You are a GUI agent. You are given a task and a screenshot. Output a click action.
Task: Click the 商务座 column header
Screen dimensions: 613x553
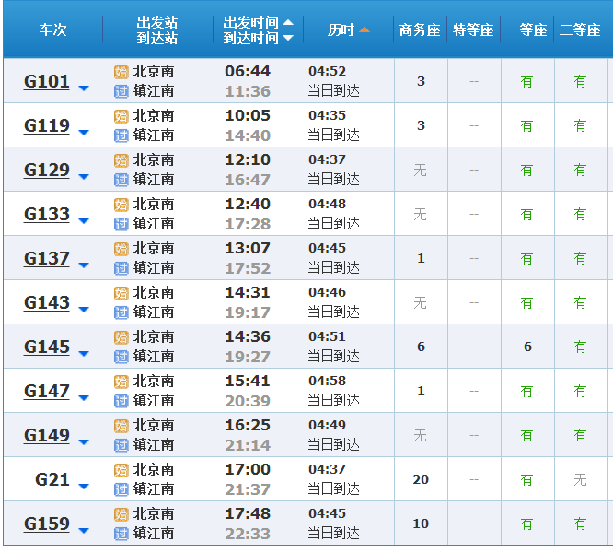point(420,29)
